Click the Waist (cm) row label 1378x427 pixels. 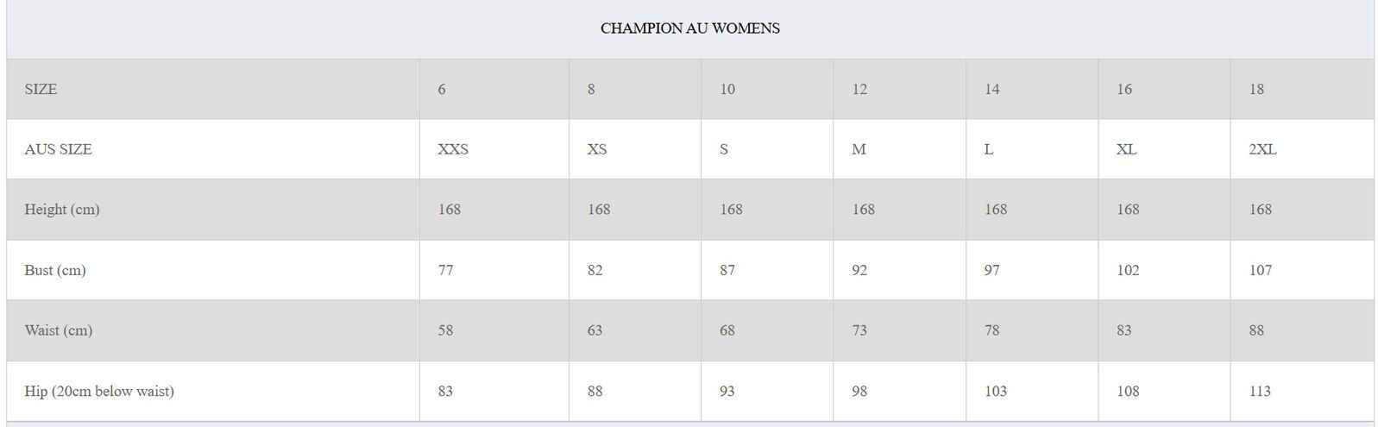click(x=59, y=330)
